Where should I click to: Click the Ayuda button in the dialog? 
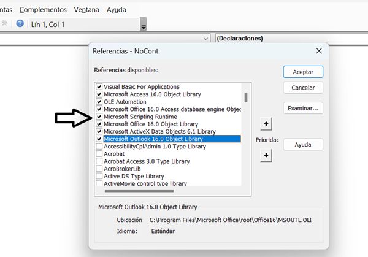tap(303, 145)
